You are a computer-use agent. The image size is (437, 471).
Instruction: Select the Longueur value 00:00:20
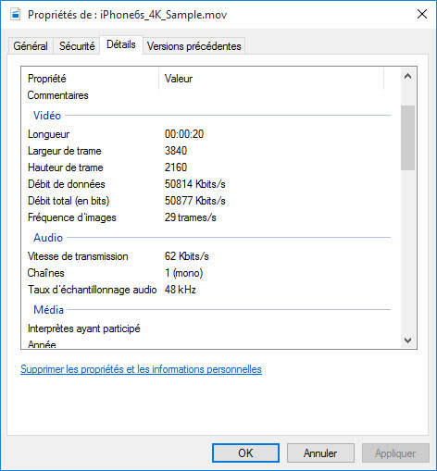point(184,134)
